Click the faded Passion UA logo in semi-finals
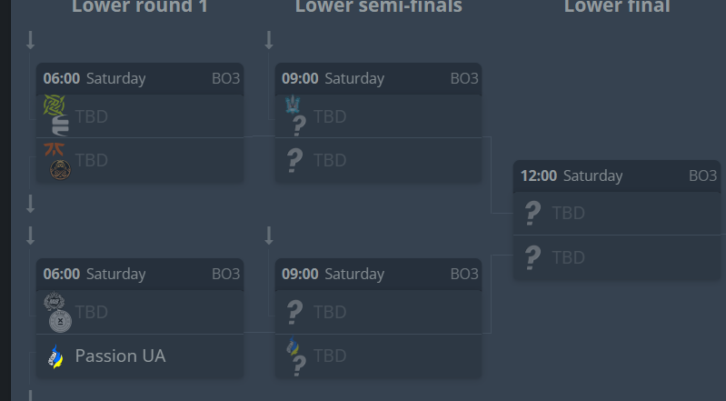 293,346
